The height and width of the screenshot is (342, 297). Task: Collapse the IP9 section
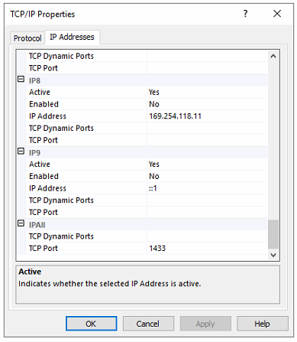(21, 151)
